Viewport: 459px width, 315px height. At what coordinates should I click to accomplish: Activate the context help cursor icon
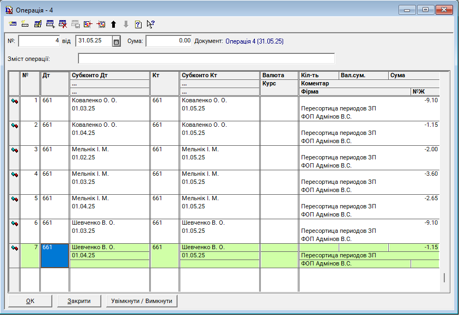(151, 24)
